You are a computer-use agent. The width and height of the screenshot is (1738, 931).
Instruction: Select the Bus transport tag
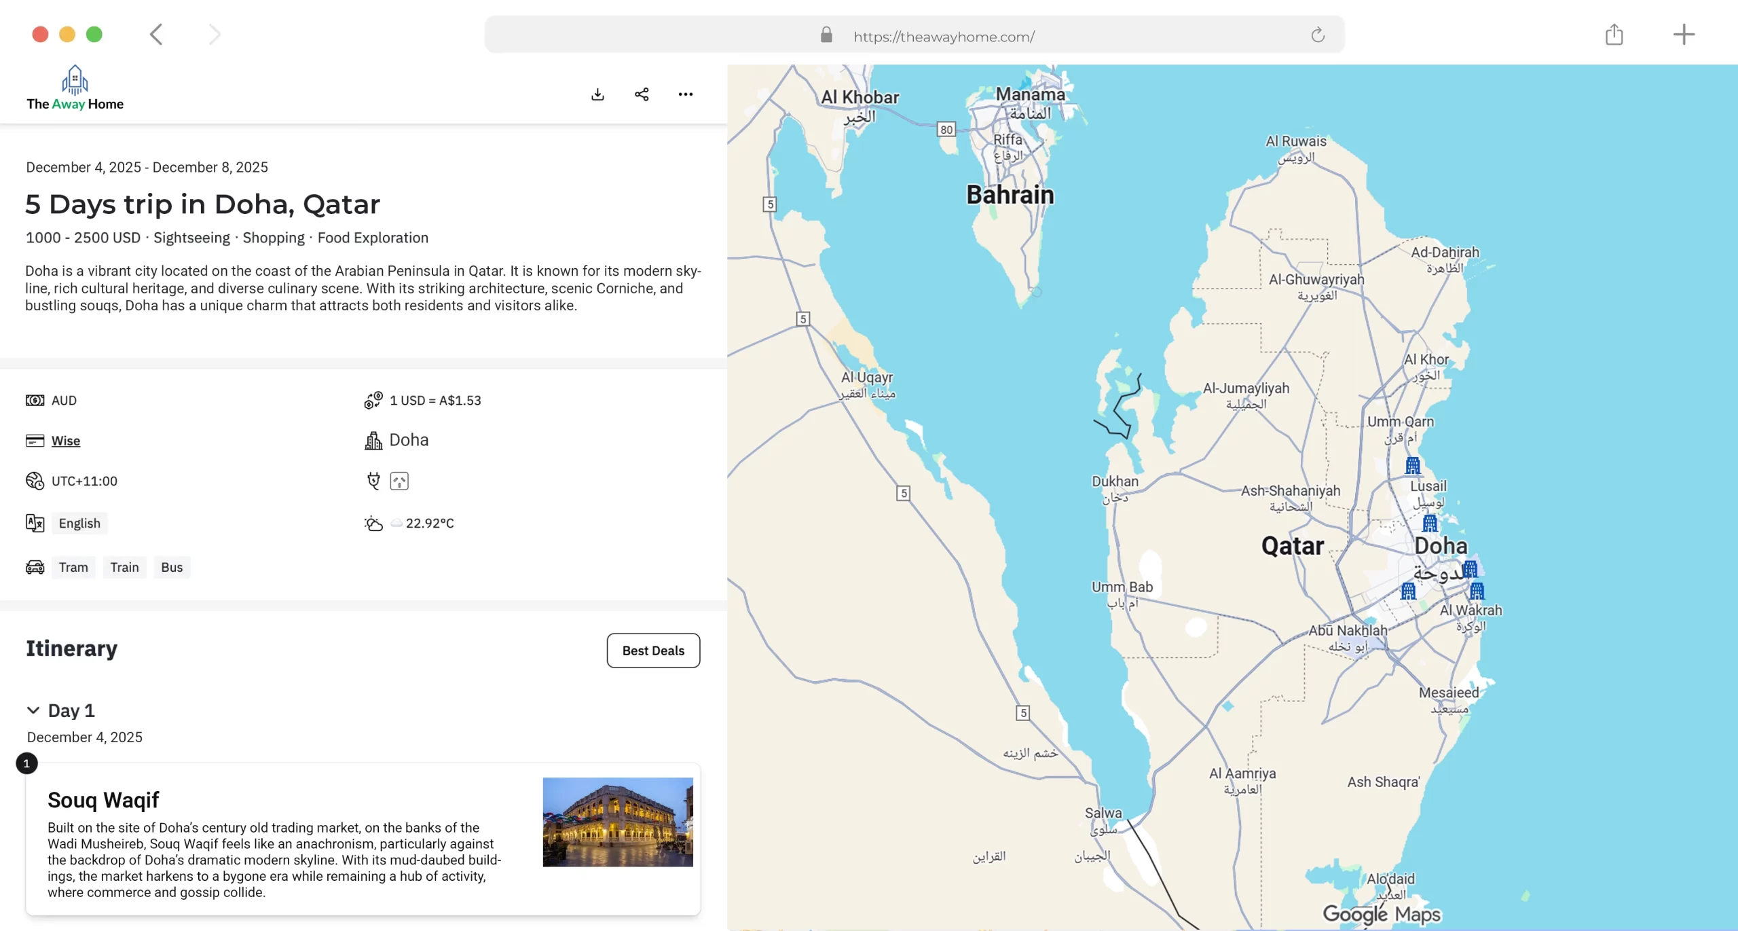tap(172, 568)
